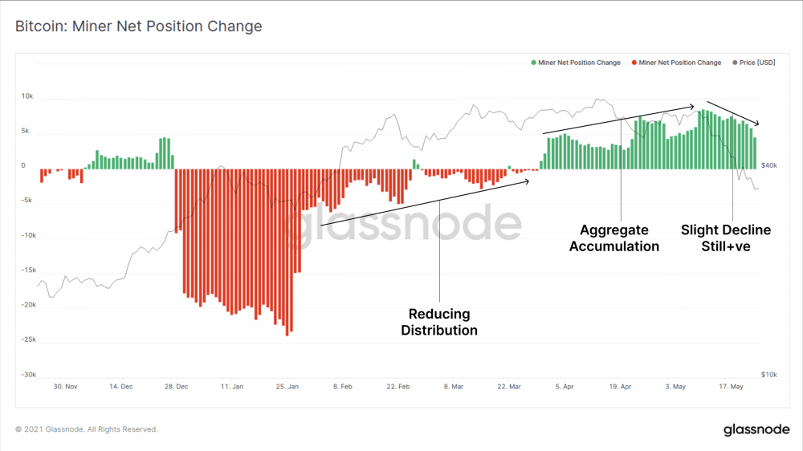Click the "Reducing Distribution" annotation text
803x451 pixels.
click(x=439, y=322)
